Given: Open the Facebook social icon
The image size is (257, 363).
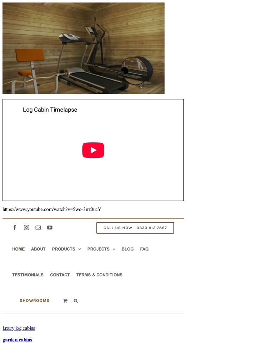Looking at the screenshot, I should click(15, 228).
